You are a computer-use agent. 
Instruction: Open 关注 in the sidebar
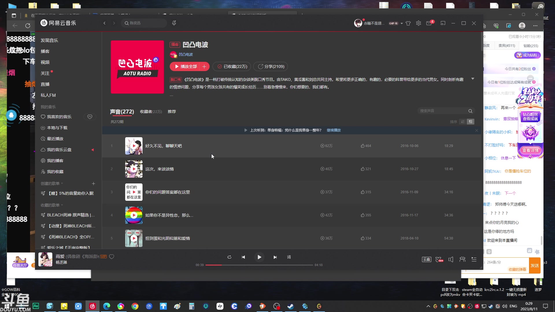point(45,73)
